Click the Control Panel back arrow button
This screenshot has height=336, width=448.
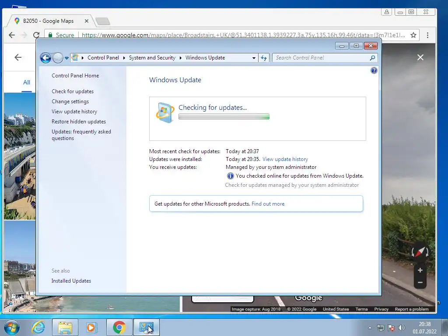coord(45,58)
